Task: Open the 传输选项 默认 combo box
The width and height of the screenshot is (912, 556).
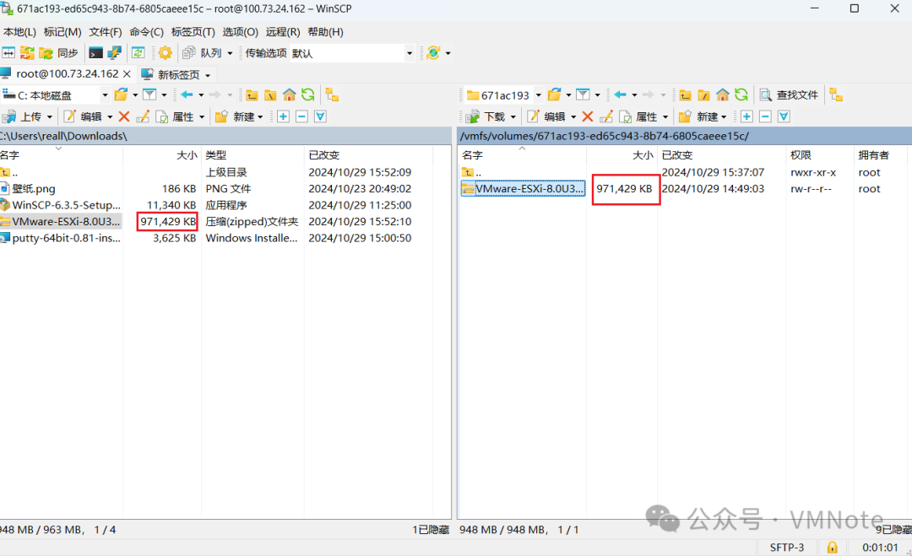Action: point(352,53)
